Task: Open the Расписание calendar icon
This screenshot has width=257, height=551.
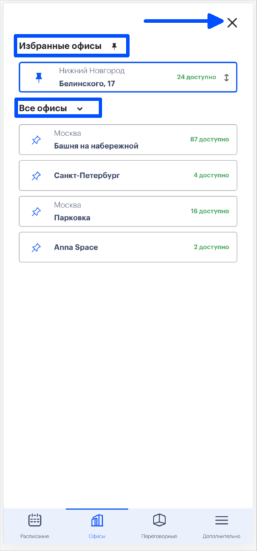Action: point(35,520)
